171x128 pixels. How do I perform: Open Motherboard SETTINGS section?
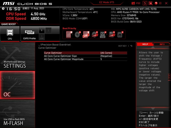(x=17, y=56)
